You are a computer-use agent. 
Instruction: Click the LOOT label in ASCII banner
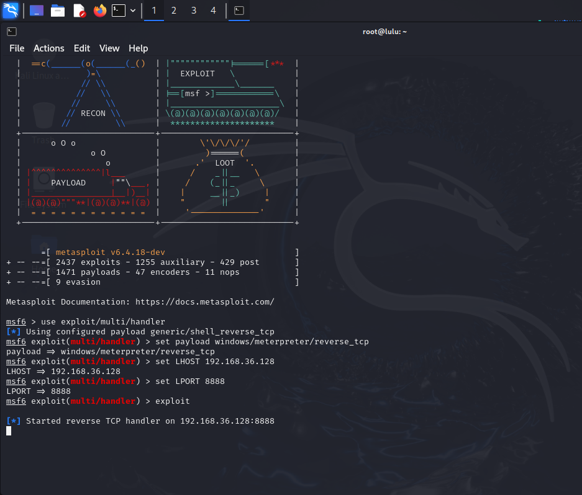(225, 163)
